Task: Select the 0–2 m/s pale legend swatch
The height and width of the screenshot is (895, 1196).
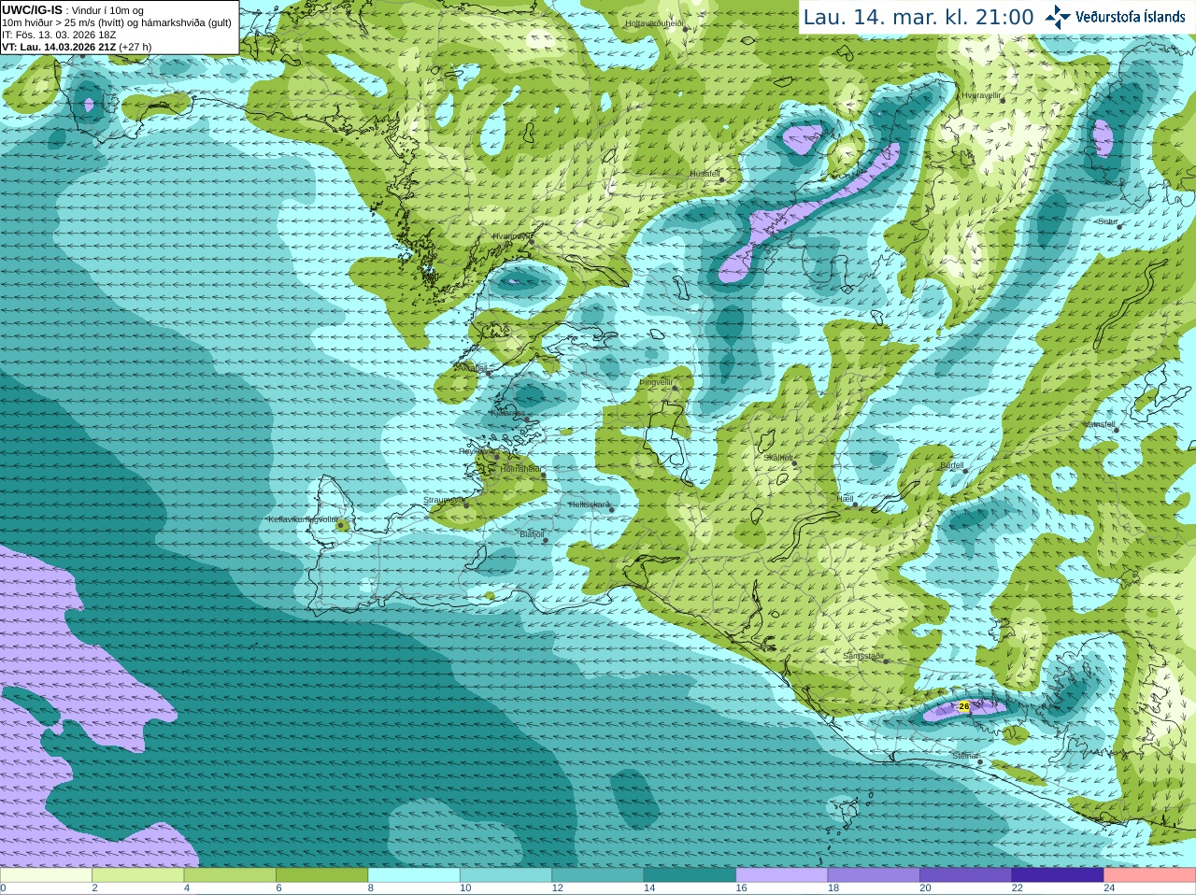Action: pos(46,875)
